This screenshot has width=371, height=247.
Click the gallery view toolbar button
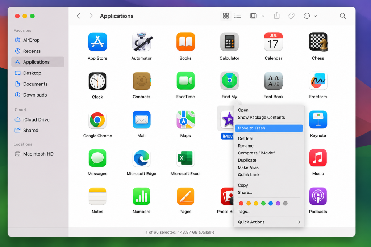253,16
